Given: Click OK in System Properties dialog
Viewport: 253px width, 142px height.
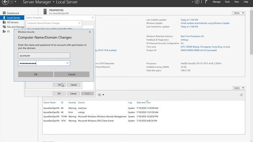Looking at the screenshot, I should click(x=59, y=93).
